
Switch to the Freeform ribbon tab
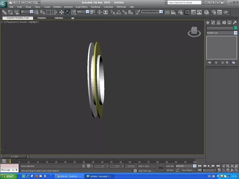tap(42, 18)
